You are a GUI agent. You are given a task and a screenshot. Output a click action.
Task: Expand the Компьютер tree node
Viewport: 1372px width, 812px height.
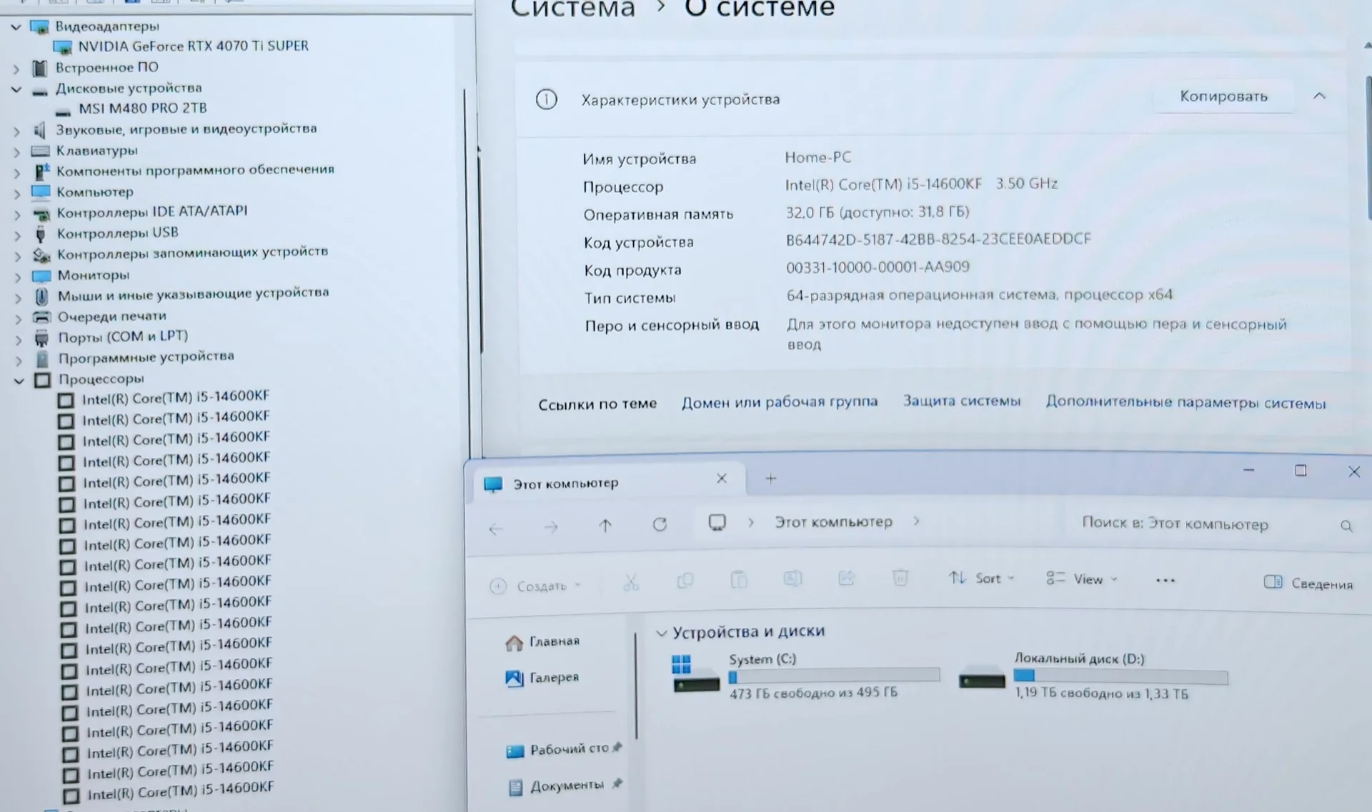[x=17, y=194]
